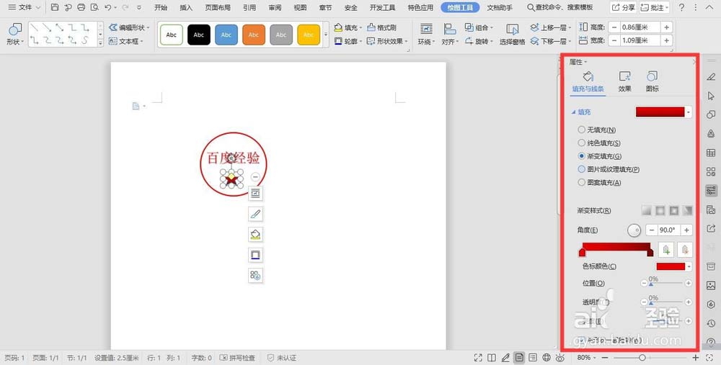Click the floating shape fill bucket icon

(x=256, y=234)
